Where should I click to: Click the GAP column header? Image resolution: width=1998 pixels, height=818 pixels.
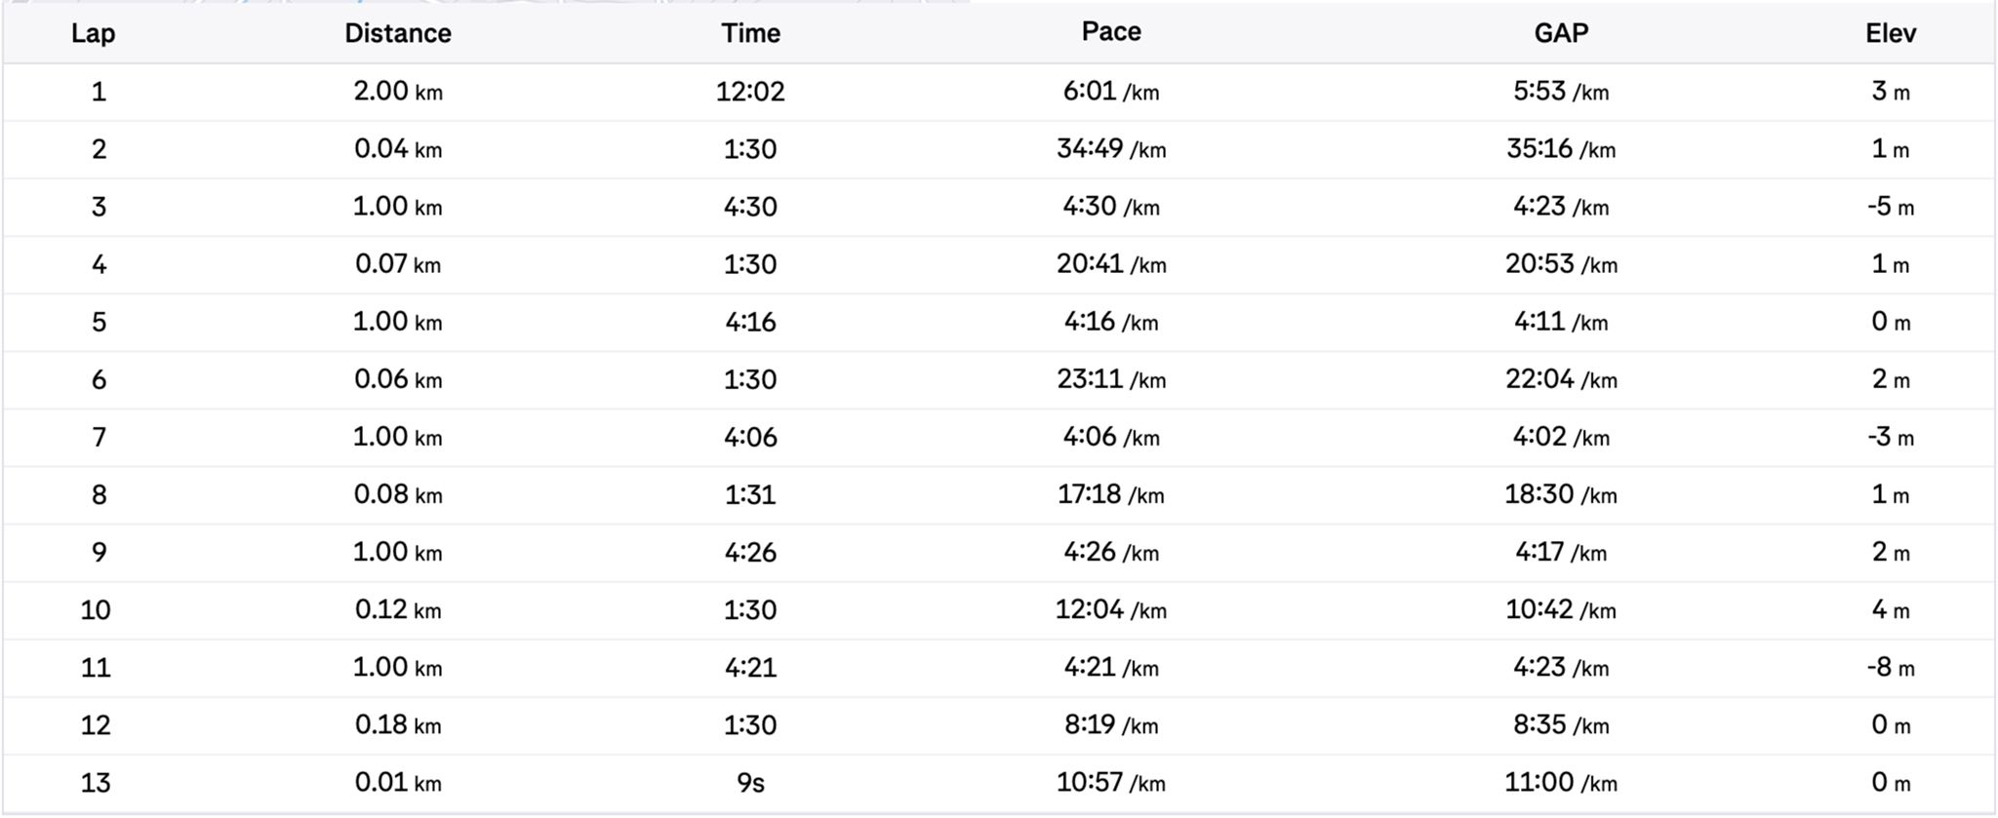click(x=1561, y=33)
